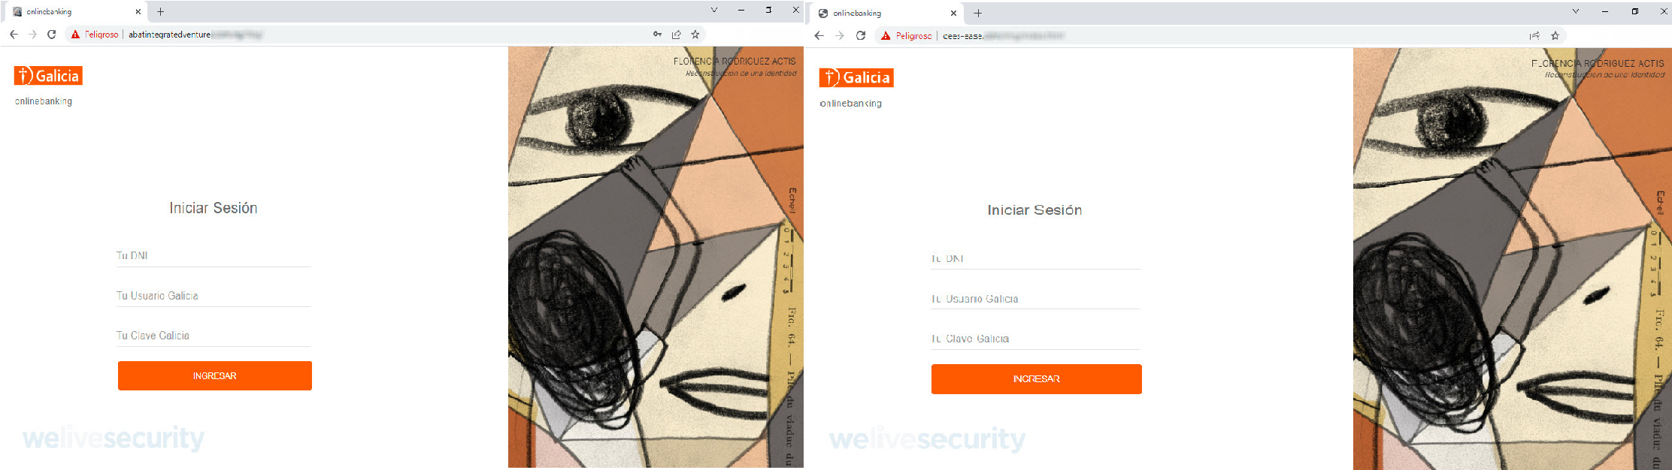Focus Tu Clave Galicia field on left form
Image resolution: width=1672 pixels, height=470 pixels.
coord(214,336)
